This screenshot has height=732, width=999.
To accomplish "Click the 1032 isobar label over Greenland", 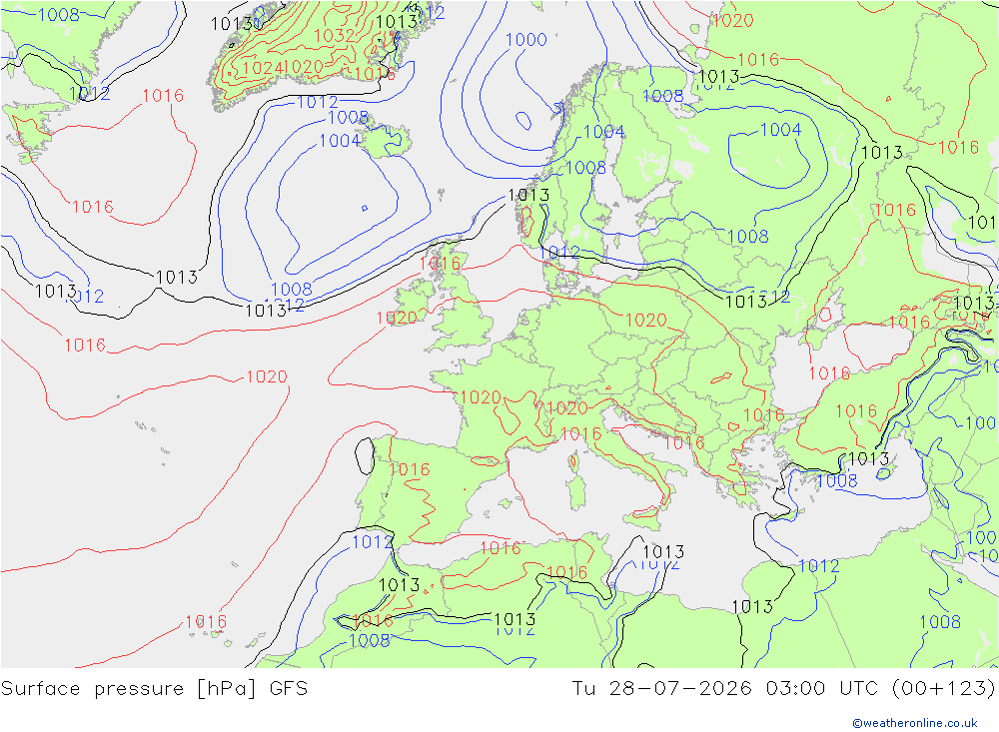I will [x=335, y=36].
